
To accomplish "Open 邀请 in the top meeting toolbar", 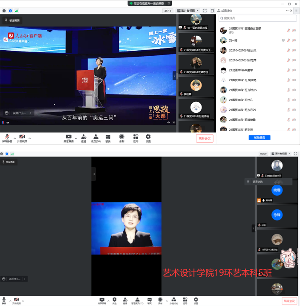I will [x=84, y=138].
